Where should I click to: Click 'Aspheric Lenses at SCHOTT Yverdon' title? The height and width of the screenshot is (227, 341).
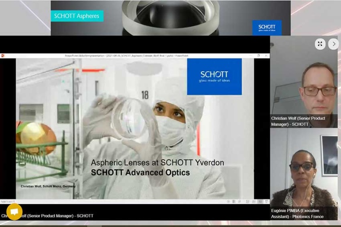pos(157,162)
